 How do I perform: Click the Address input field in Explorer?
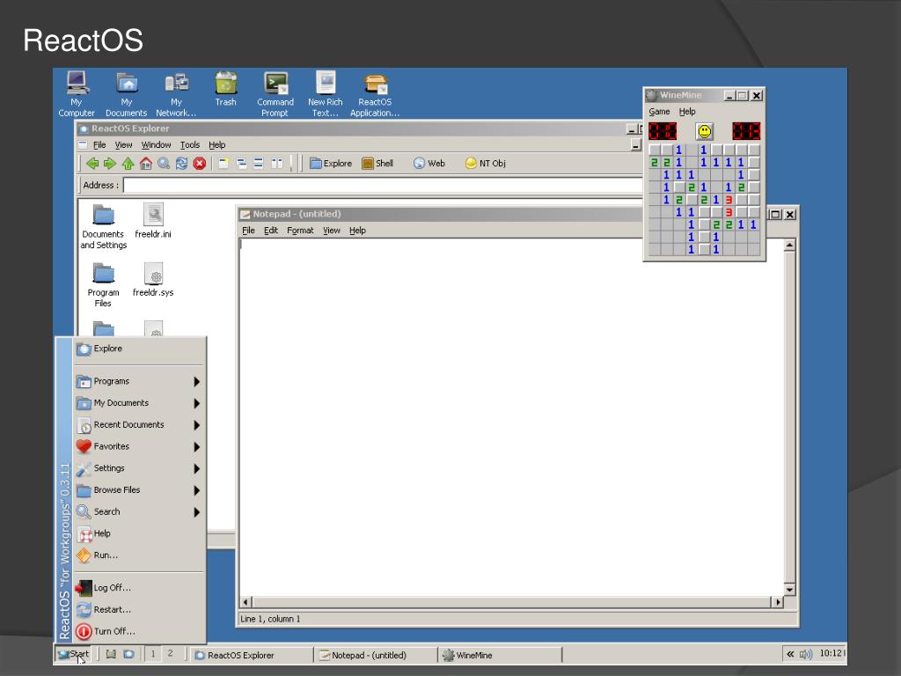[383, 186]
